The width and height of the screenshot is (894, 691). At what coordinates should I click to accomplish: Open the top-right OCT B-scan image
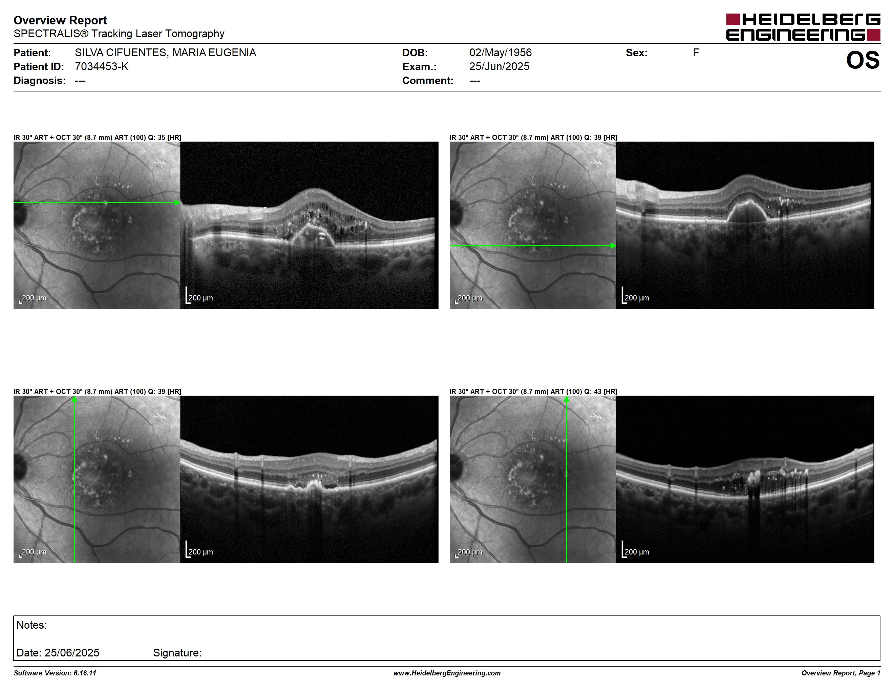tap(745, 225)
